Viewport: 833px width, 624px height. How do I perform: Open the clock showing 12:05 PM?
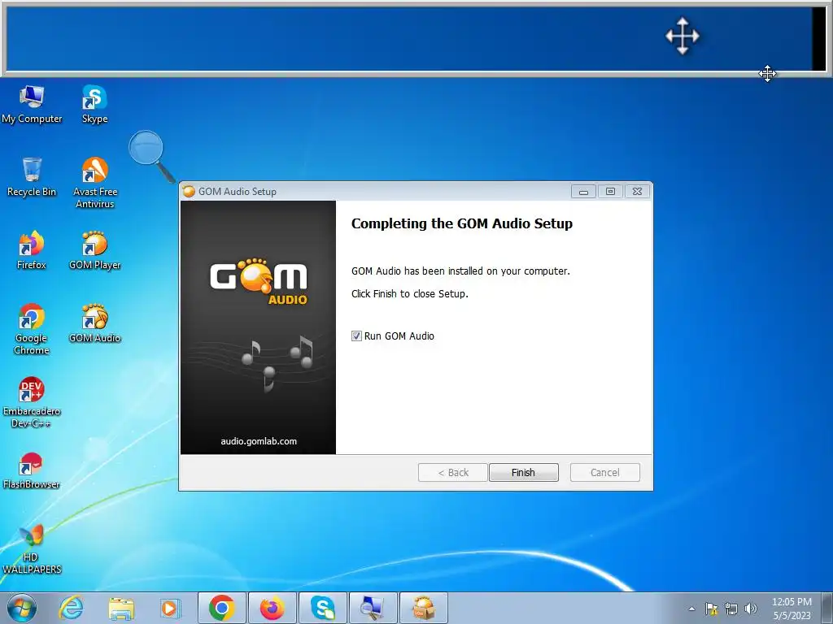(792, 609)
